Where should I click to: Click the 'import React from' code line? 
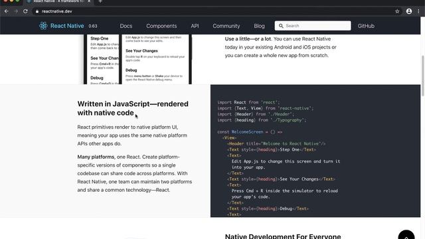click(x=248, y=102)
